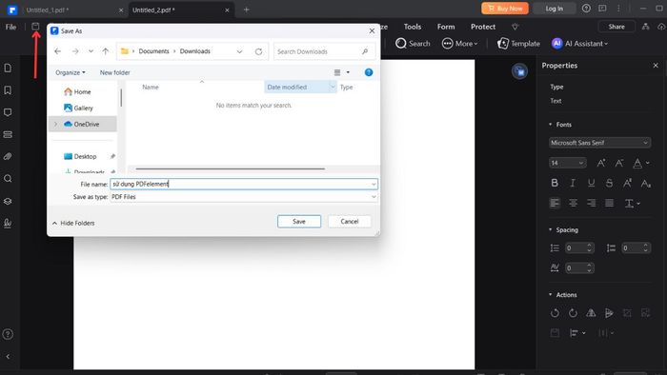The width and height of the screenshot is (667, 375).
Task: Click the paragraph spacing stepper field
Action: pos(636,248)
